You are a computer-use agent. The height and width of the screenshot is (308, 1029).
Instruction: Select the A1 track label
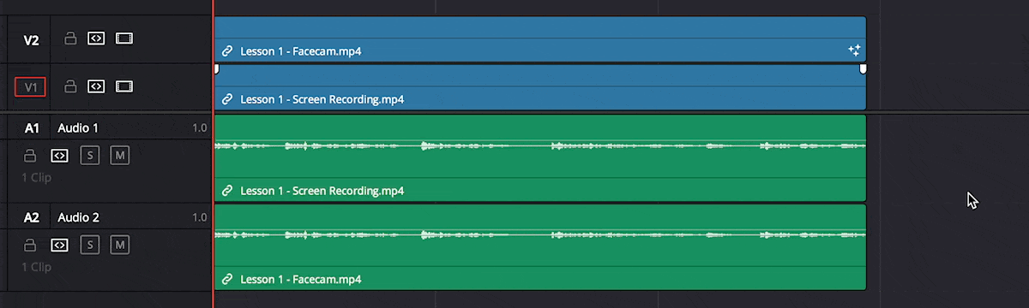pyautogui.click(x=32, y=128)
